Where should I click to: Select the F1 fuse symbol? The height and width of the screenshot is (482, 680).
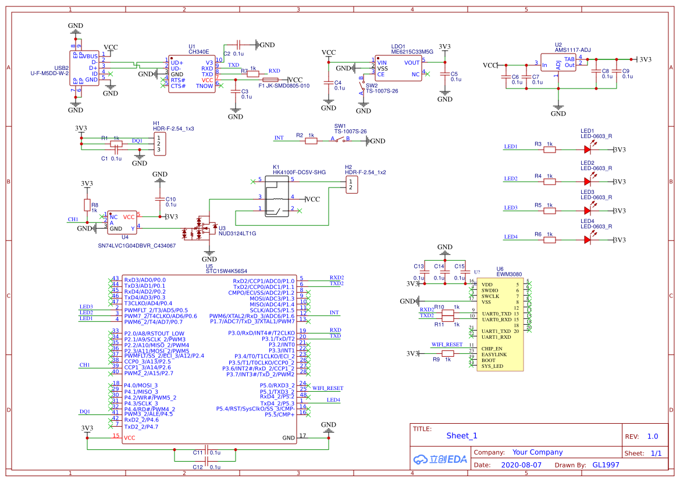(x=270, y=80)
